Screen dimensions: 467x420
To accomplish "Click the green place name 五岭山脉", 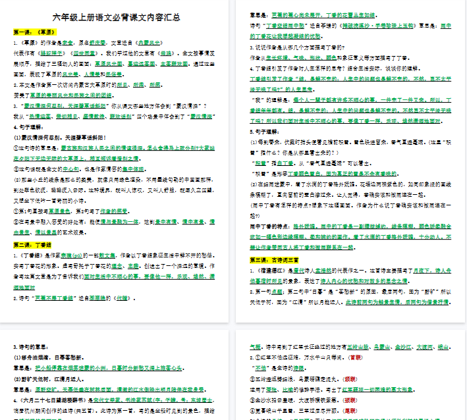I will click(x=358, y=347).
